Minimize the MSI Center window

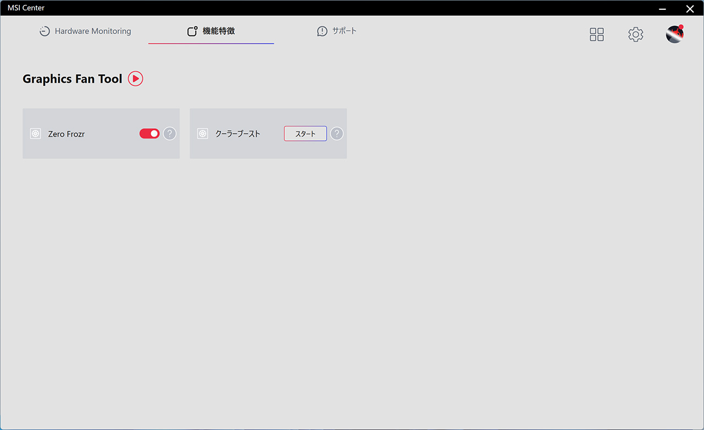pyautogui.click(x=662, y=8)
